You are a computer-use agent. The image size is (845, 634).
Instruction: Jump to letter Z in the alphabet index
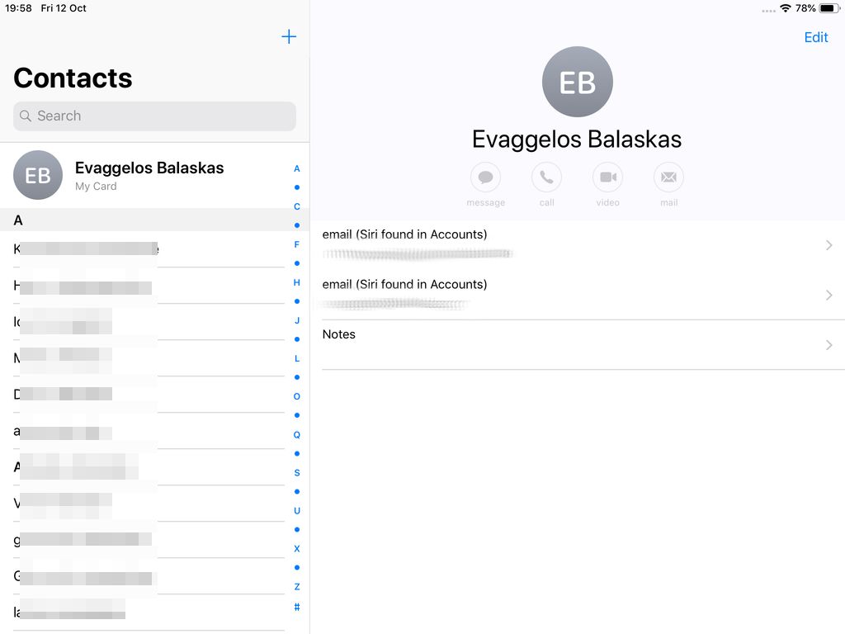coord(297,587)
